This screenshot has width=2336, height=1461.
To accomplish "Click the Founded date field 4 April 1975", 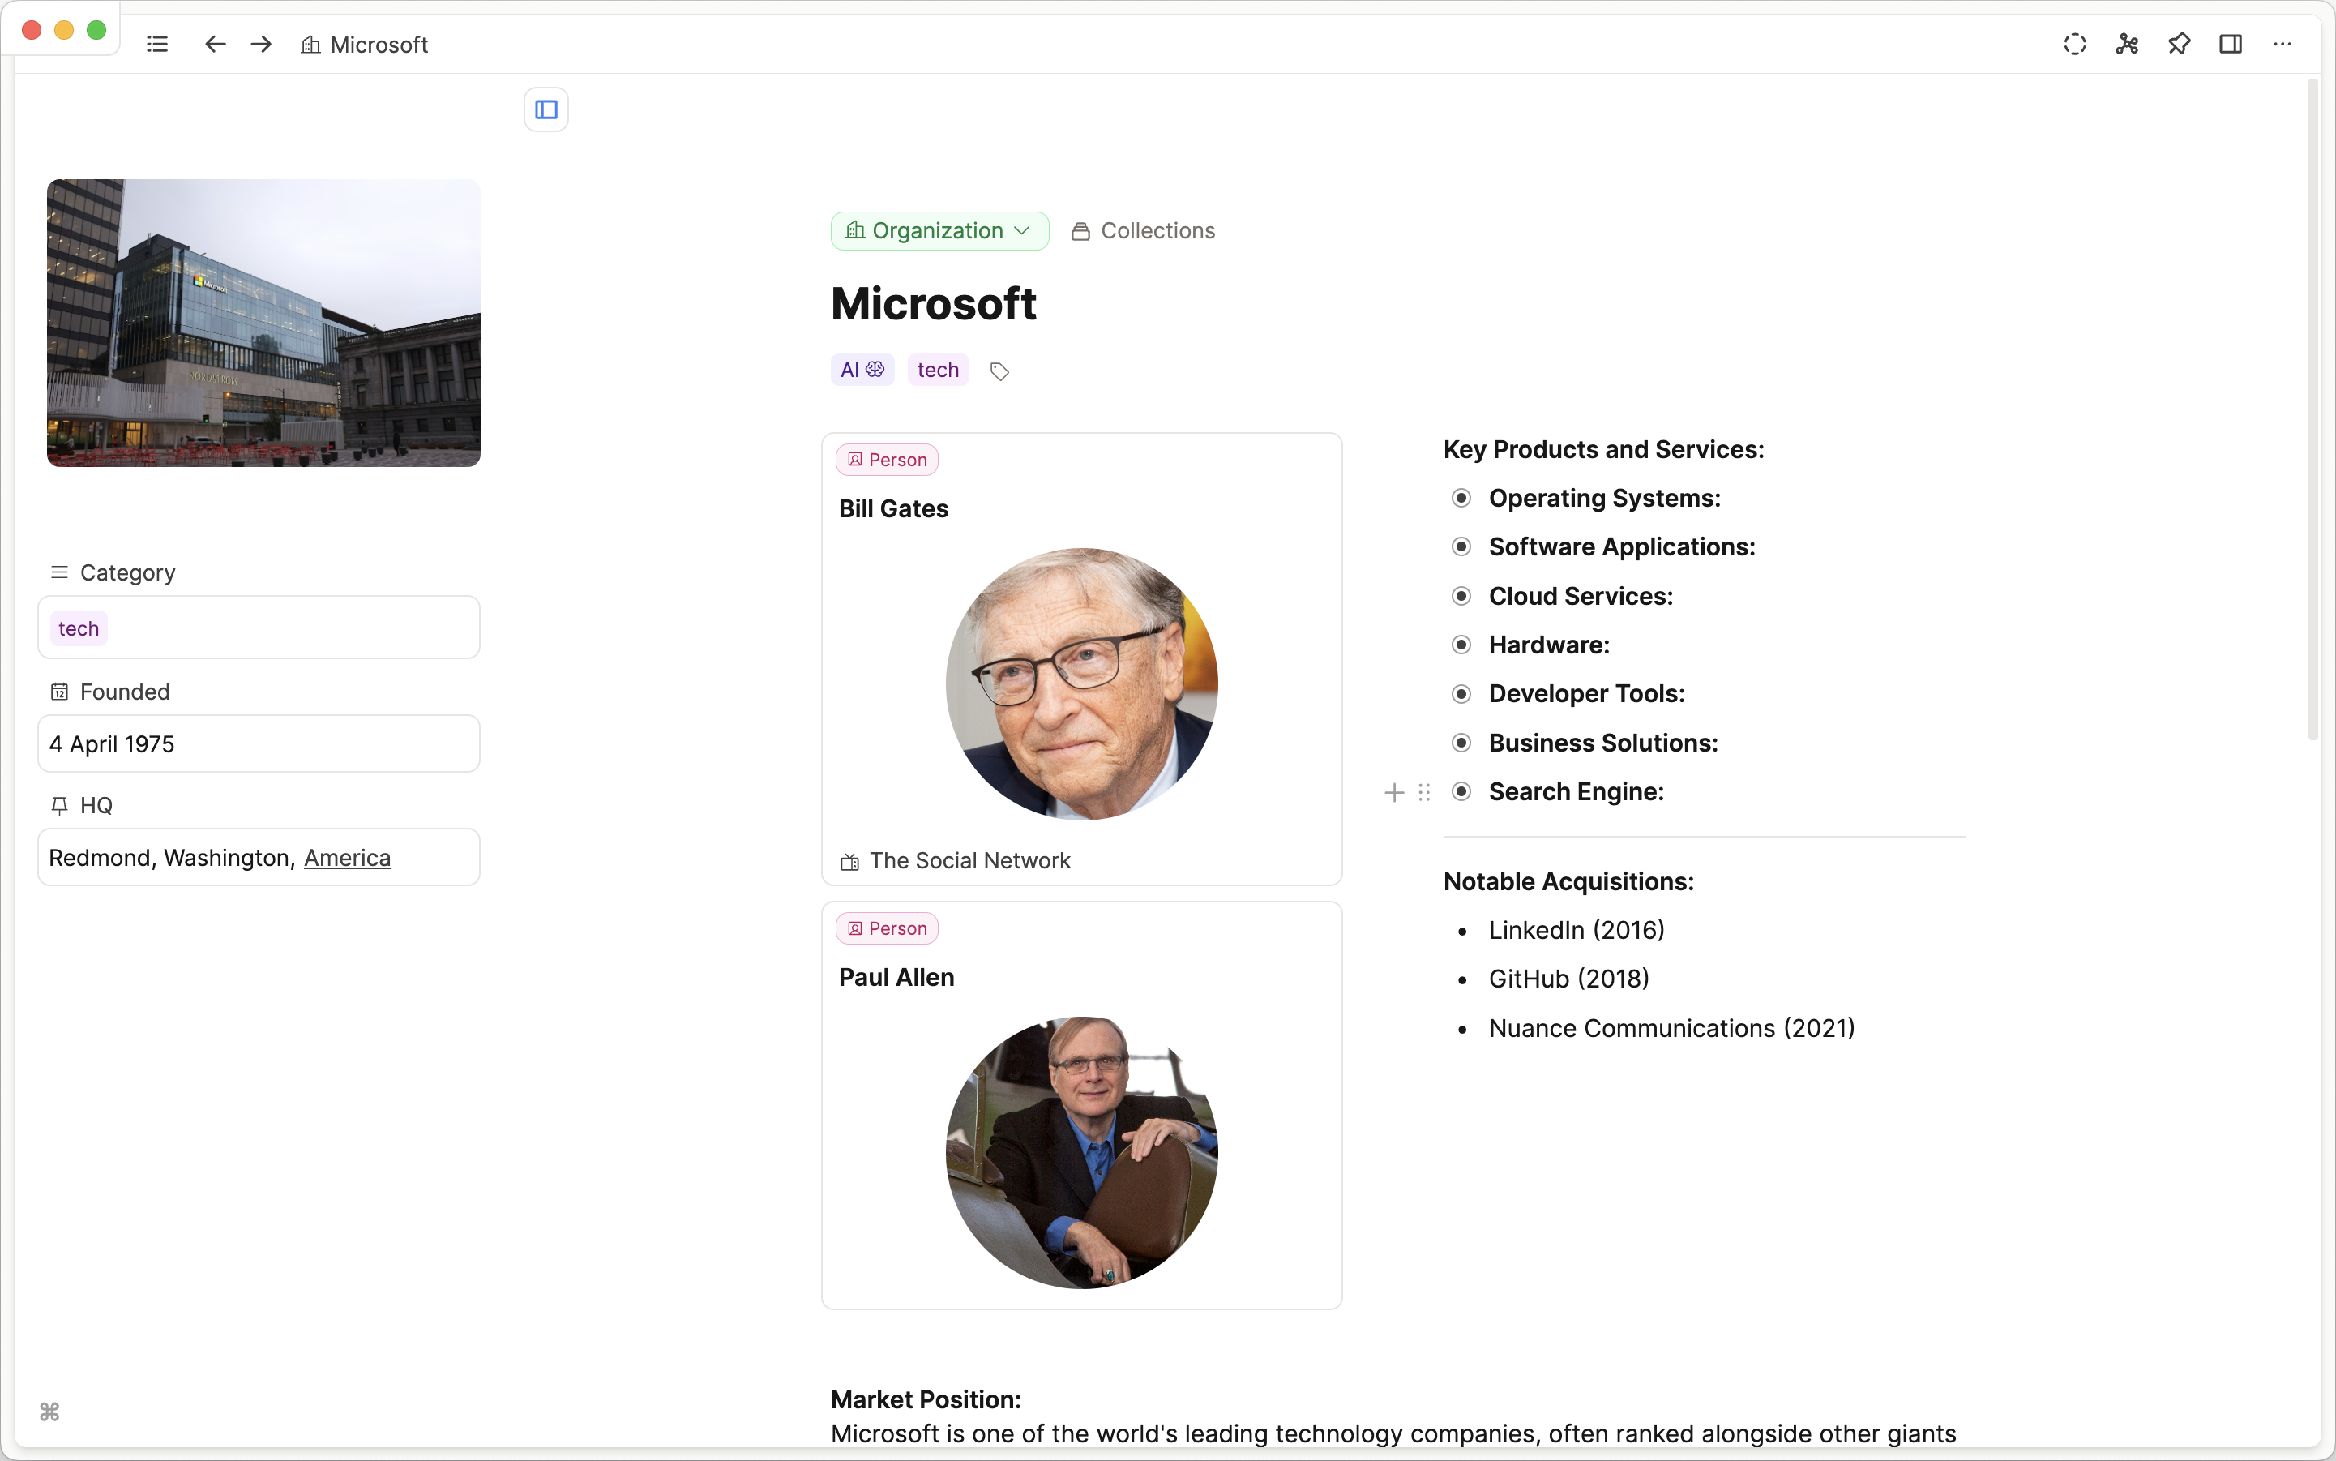I will [x=259, y=744].
